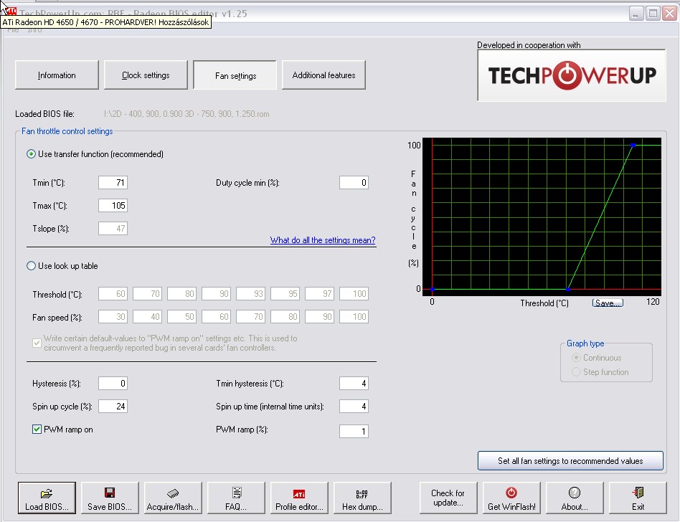Click the Tmax (°C) field
680x522 pixels.
pyautogui.click(x=113, y=206)
